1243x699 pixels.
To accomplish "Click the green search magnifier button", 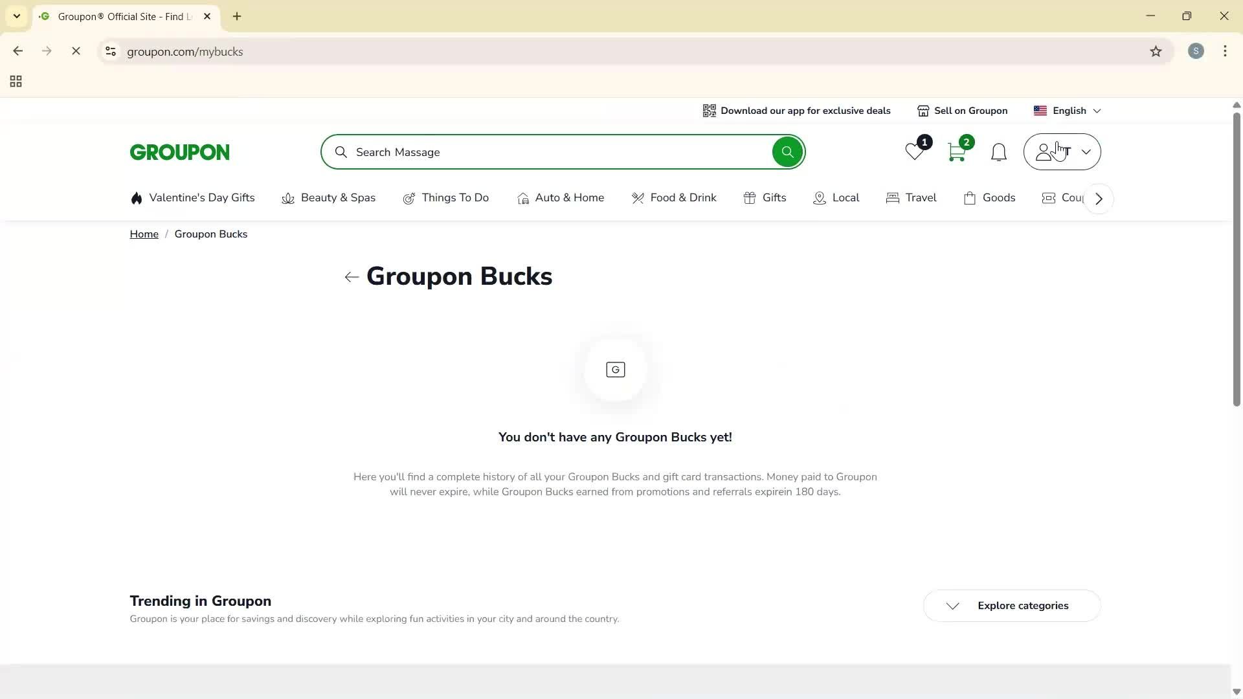I will tap(787, 151).
